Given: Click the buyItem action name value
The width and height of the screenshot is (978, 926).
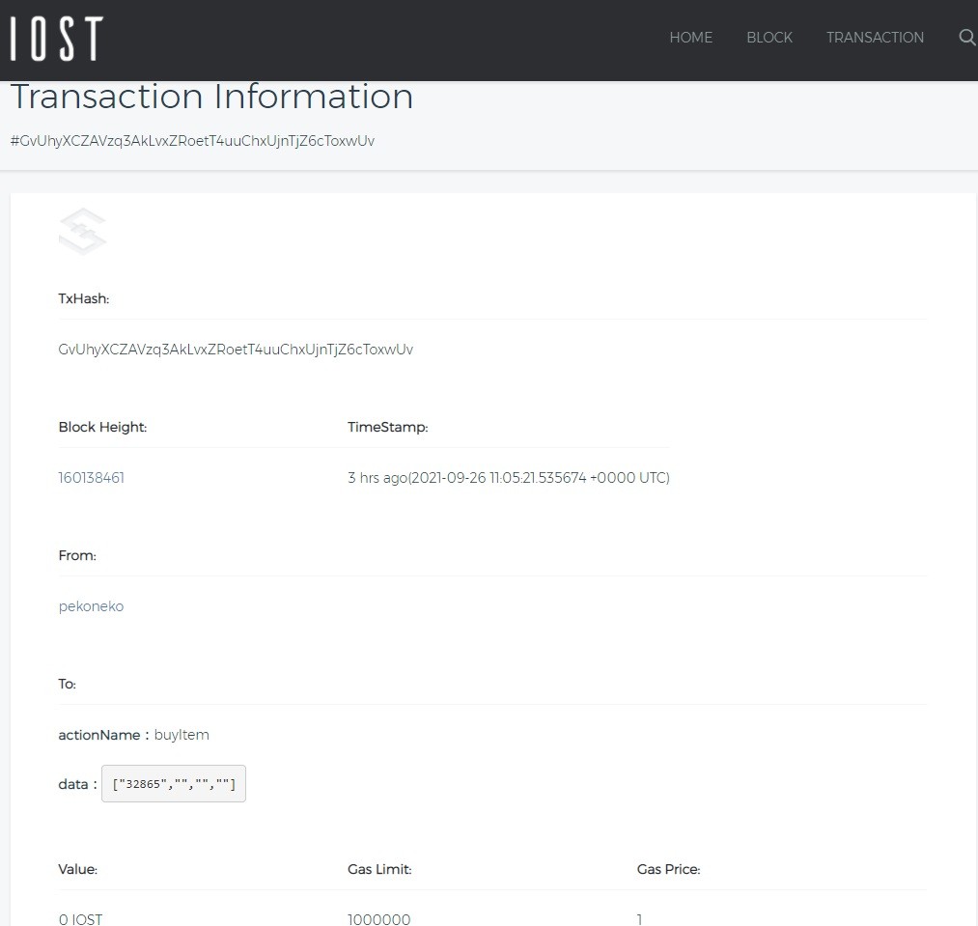Looking at the screenshot, I should pyautogui.click(x=182, y=735).
